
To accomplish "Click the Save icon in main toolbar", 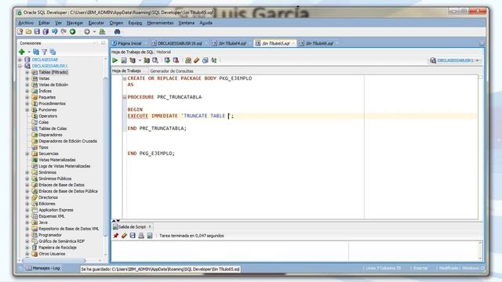I will click(x=37, y=31).
